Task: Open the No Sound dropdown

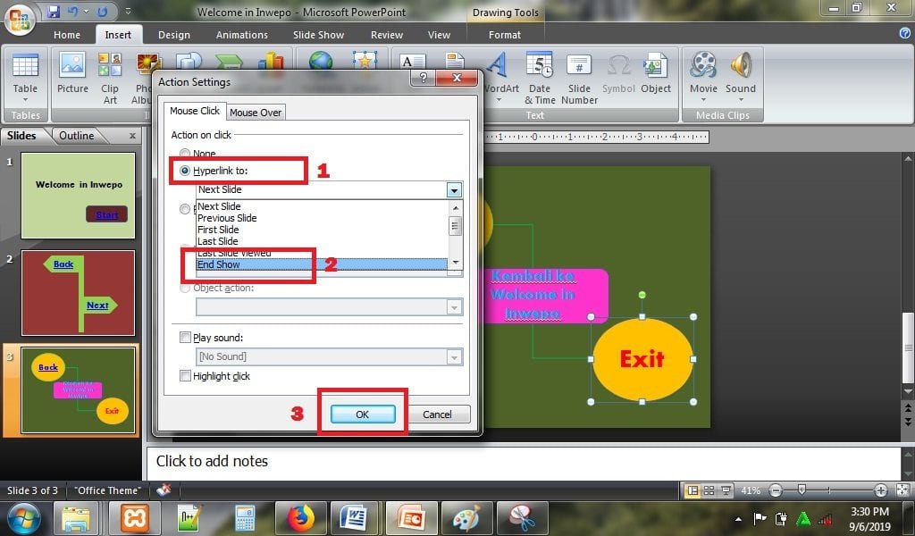Action: (454, 357)
